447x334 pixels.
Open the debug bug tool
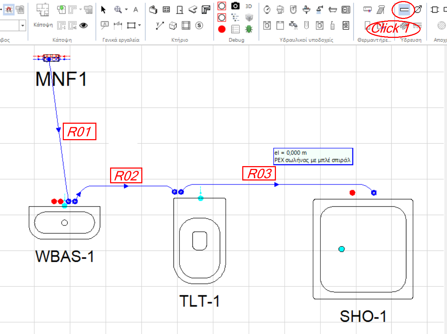249,29
